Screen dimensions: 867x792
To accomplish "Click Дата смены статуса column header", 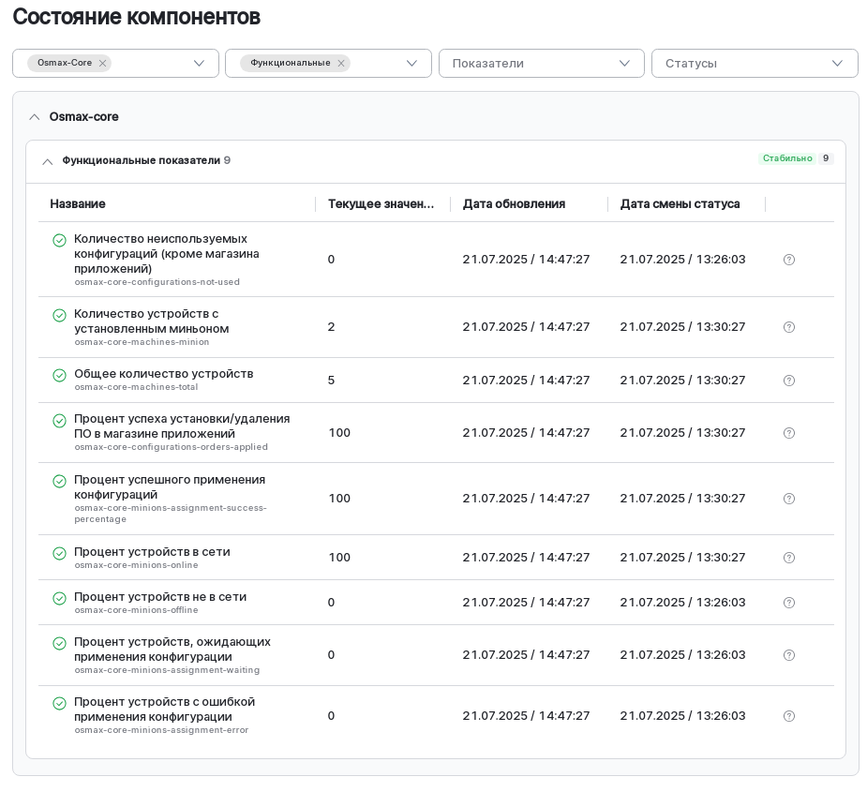I will coord(680,203).
